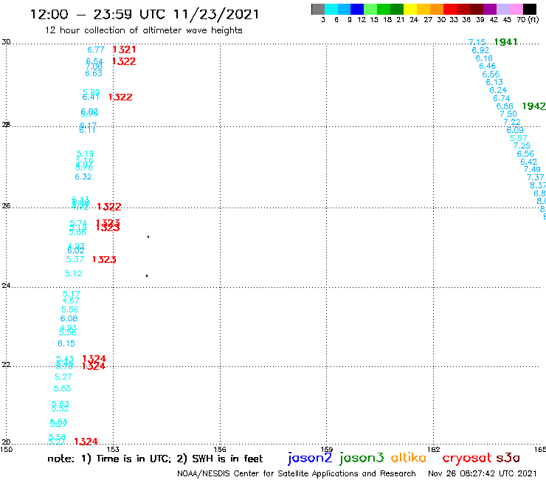
Task: Select the bright red legend swatch
Action: pyautogui.click(x=450, y=9)
